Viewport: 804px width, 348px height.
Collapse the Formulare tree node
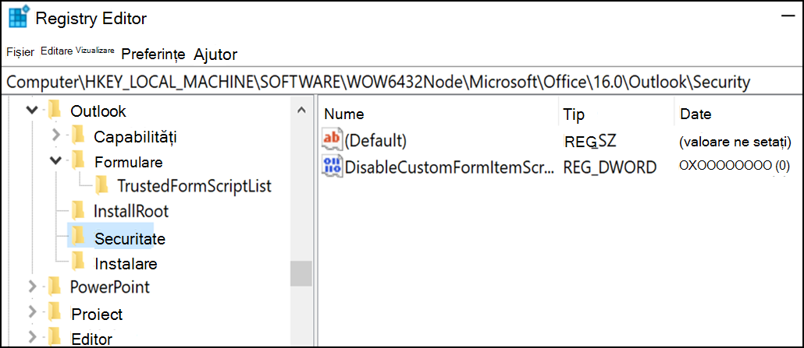click(56, 160)
